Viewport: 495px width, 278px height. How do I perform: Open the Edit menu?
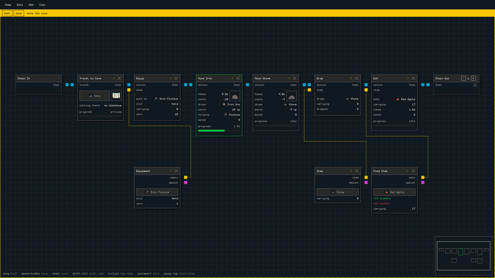pyautogui.click(x=20, y=5)
